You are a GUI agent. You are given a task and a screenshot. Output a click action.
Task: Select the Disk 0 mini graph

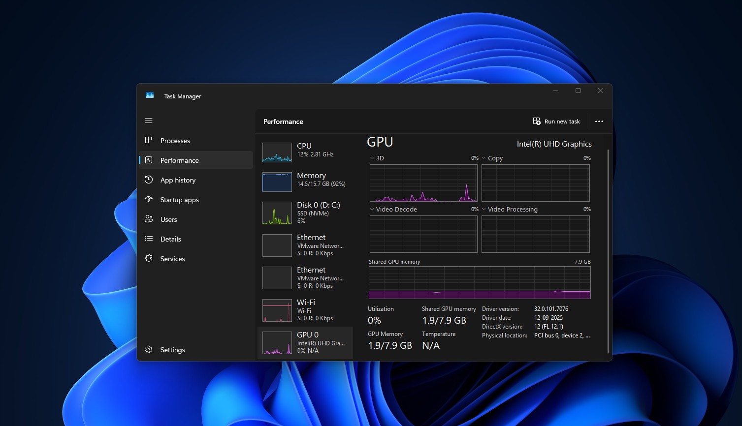click(x=277, y=213)
